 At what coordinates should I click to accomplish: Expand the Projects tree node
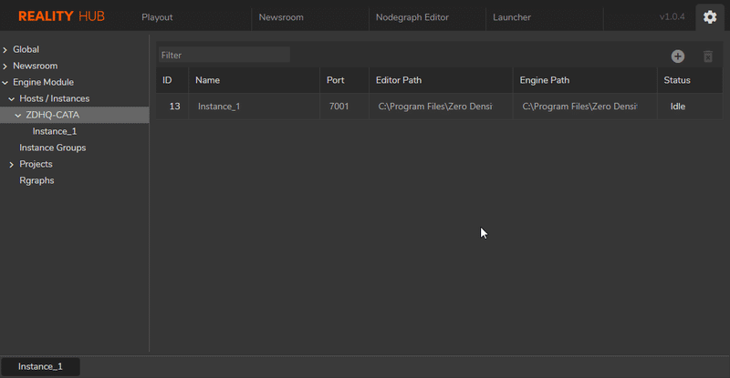[x=12, y=165]
